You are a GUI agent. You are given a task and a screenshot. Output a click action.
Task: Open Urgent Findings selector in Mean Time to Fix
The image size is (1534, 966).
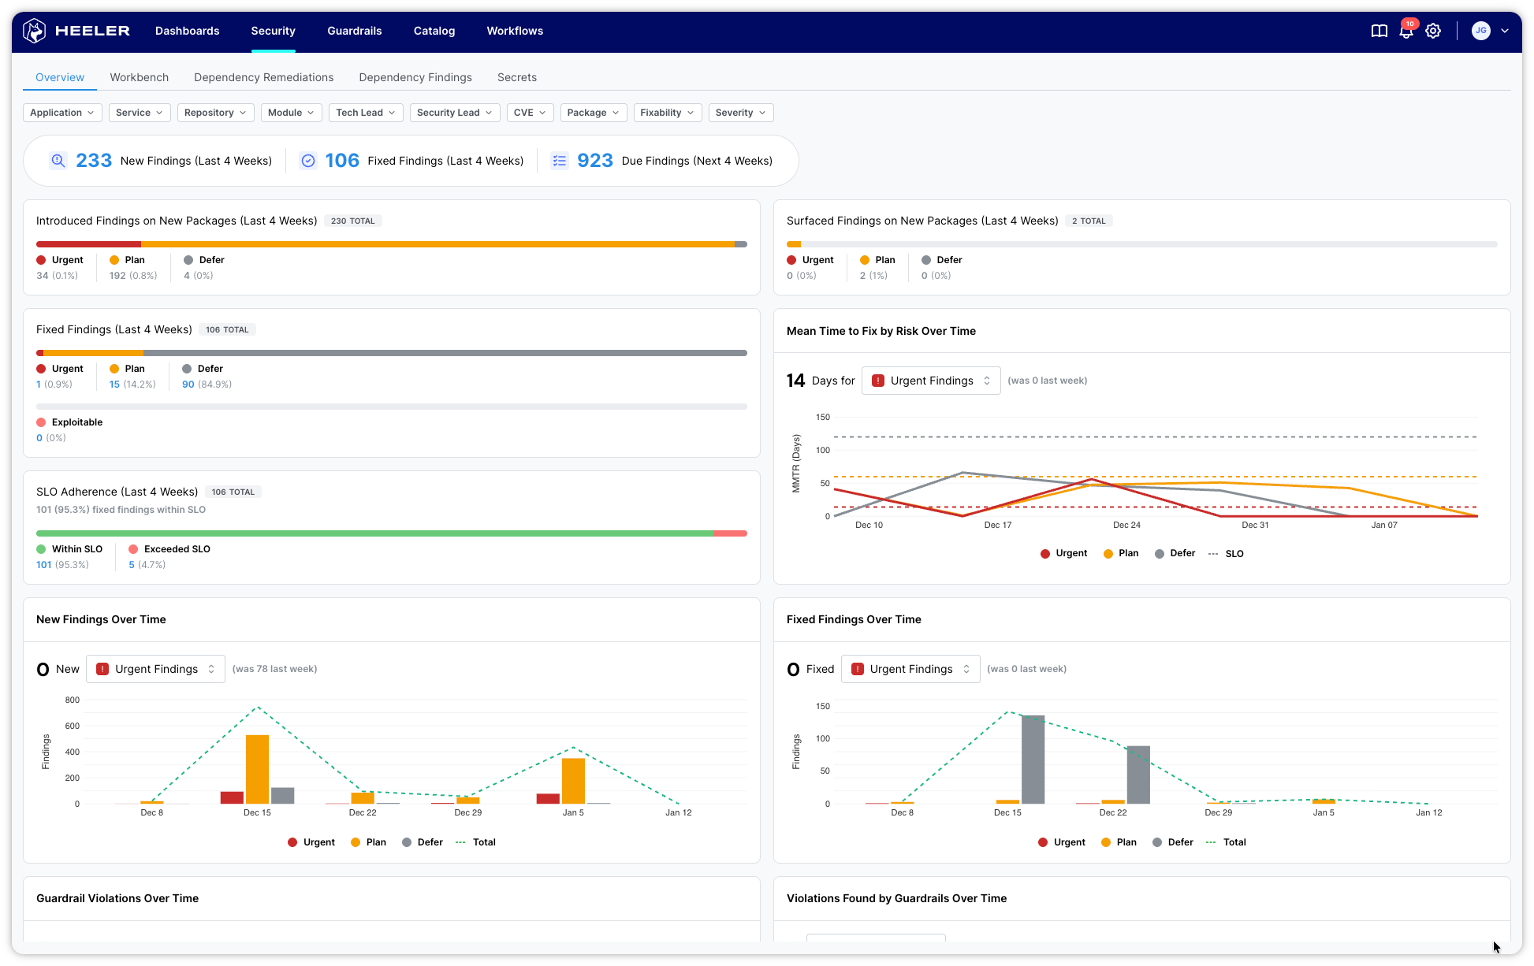931,381
